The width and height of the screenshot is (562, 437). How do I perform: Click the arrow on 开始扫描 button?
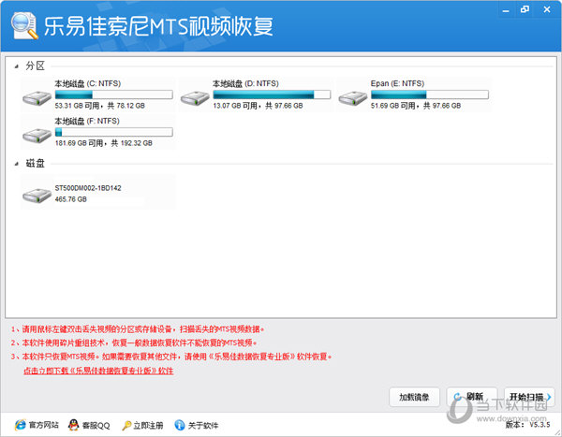548,397
